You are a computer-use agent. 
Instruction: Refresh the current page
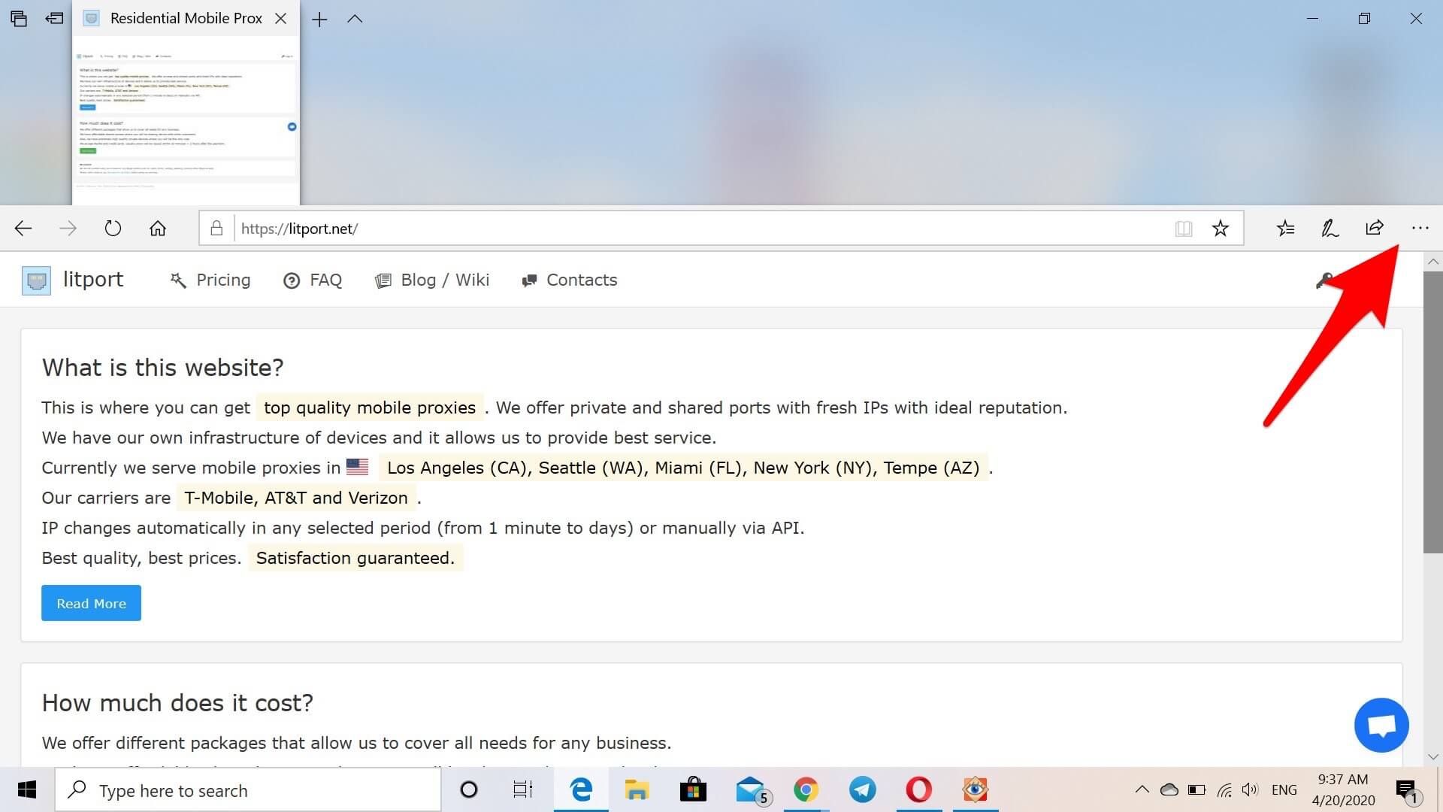(113, 228)
